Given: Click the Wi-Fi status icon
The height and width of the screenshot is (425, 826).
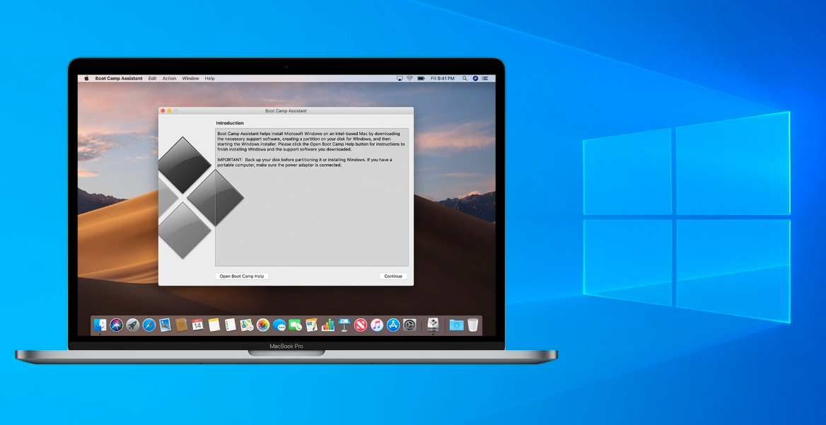Looking at the screenshot, I should tap(410, 78).
